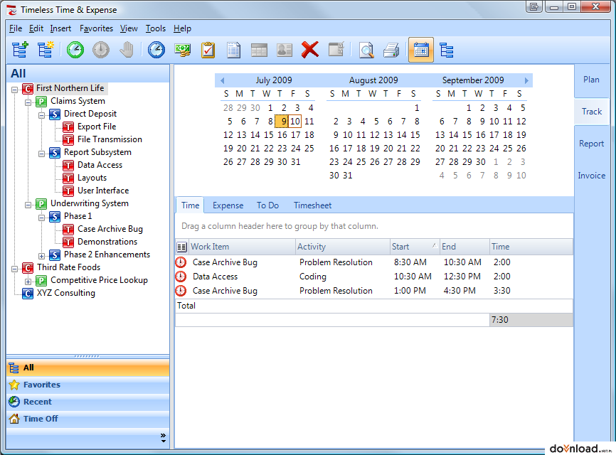The image size is (616, 455).
Task: Select the Plan side tab
Action: pyautogui.click(x=591, y=80)
